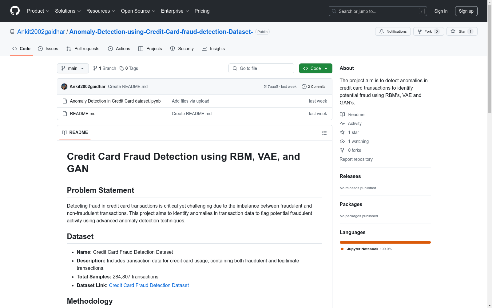Open the Anomaly-Detection repository name link
The height and width of the screenshot is (308, 492).
click(x=161, y=32)
